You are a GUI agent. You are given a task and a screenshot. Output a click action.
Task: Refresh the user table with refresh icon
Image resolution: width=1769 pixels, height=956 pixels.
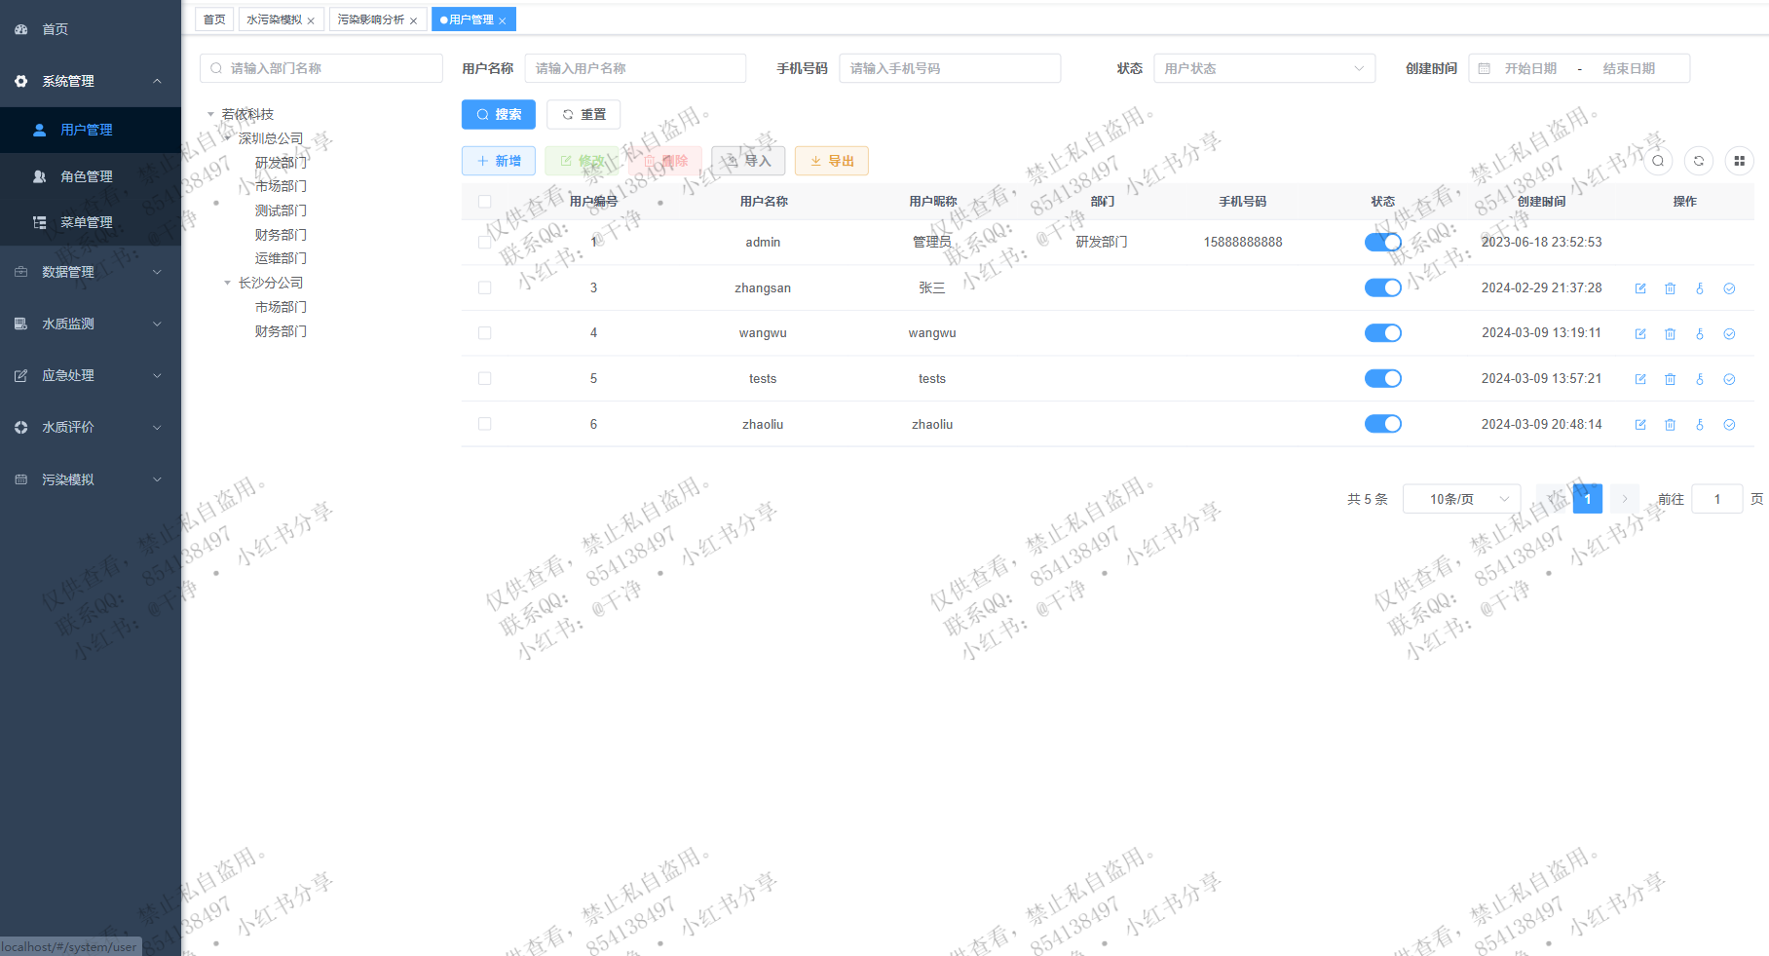[1699, 161]
